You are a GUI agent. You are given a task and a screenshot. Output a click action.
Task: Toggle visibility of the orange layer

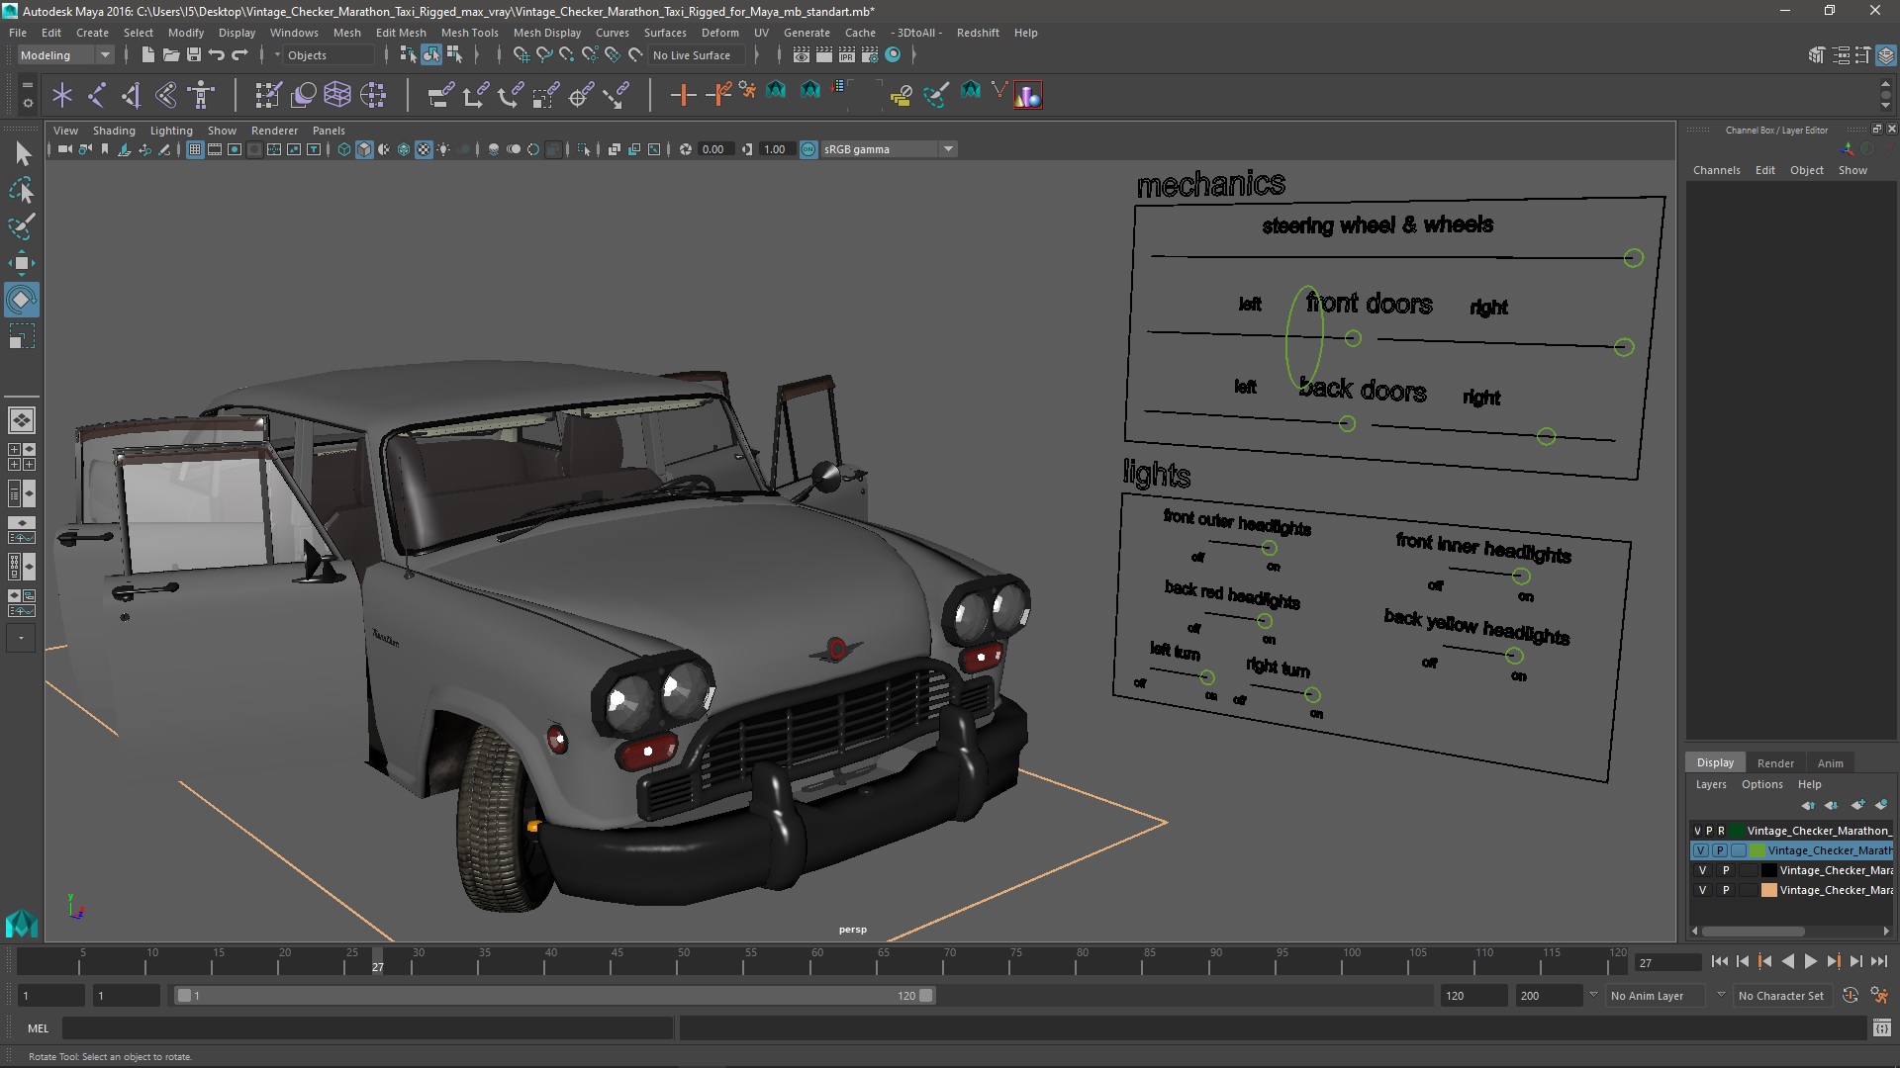1702,890
